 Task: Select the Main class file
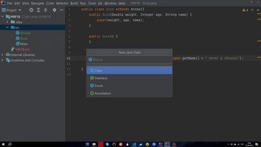(24, 44)
